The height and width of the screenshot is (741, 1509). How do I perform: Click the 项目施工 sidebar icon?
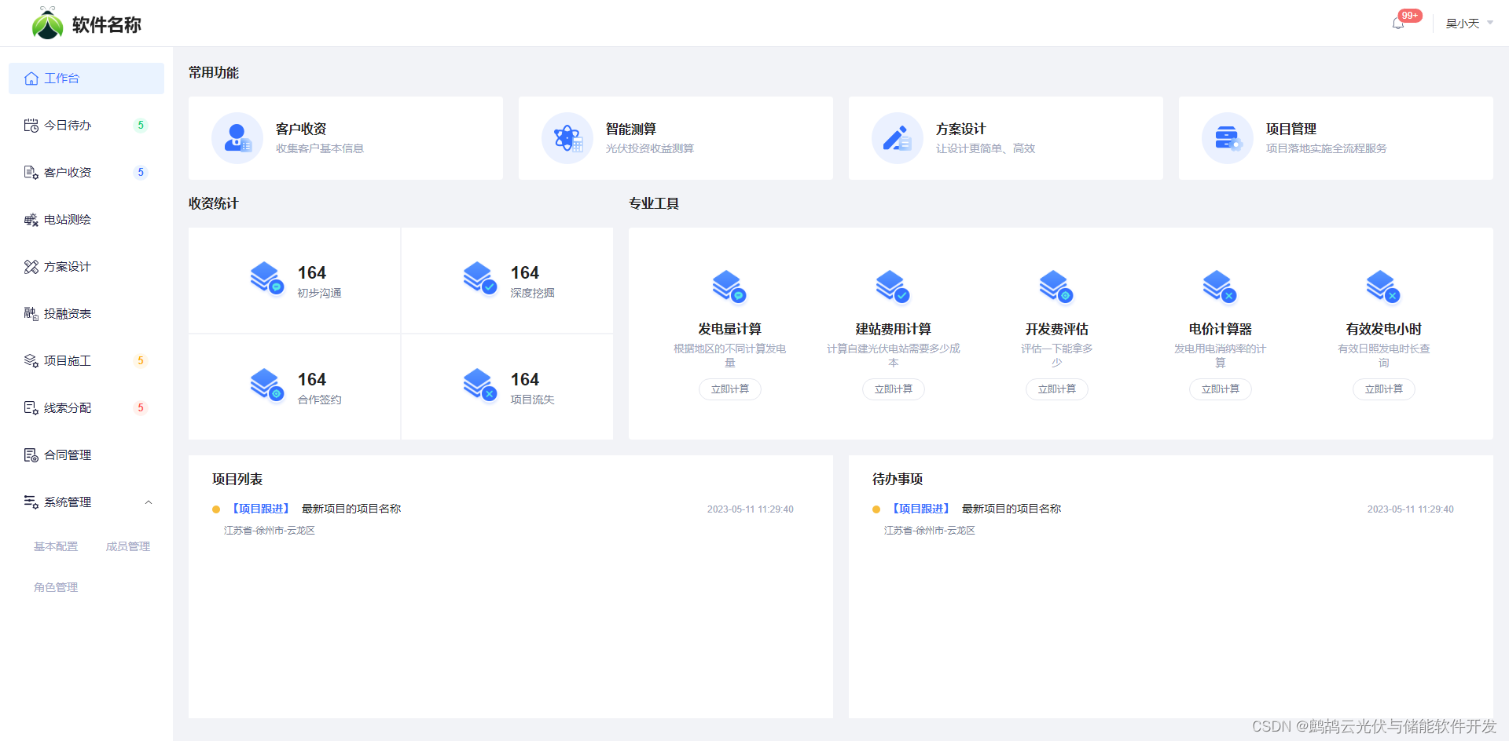31,361
